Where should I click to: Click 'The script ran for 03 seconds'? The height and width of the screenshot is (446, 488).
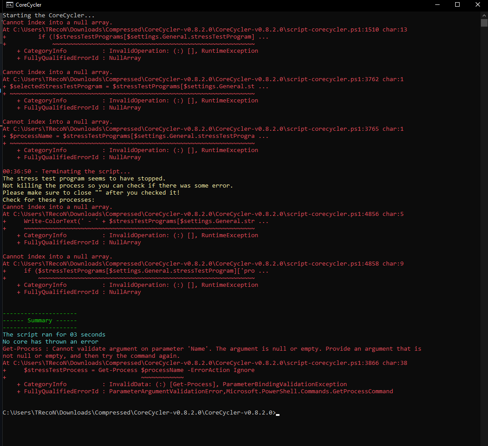(x=54, y=335)
